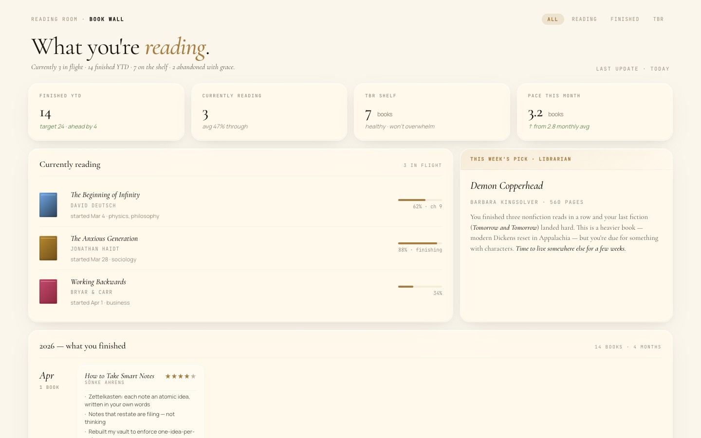Click the 'target 24 · ahead by 4' text
The height and width of the screenshot is (438, 701).
pos(68,127)
